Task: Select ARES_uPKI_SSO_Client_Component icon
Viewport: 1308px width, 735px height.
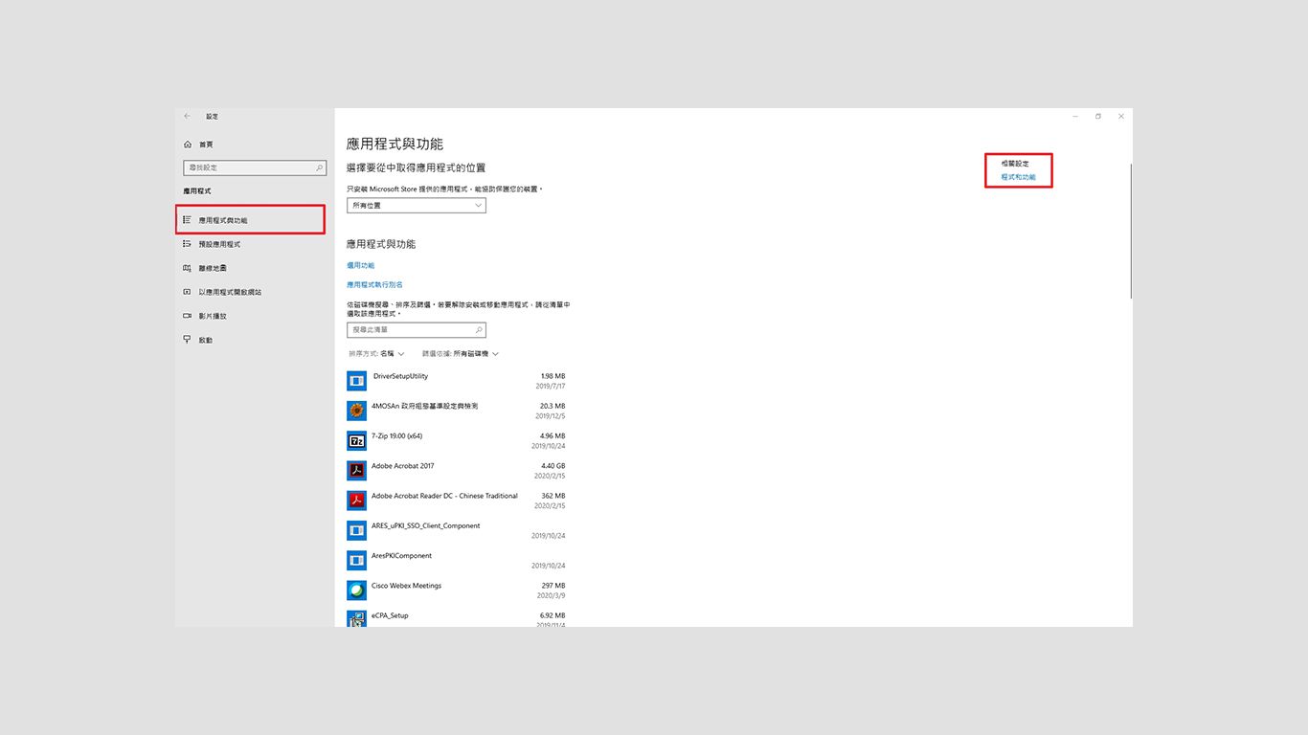Action: 356,530
